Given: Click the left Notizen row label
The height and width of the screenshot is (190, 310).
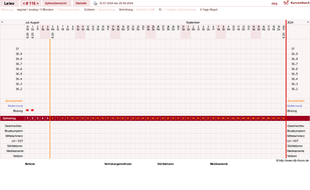Looking at the screenshot, I should tap(18, 156).
